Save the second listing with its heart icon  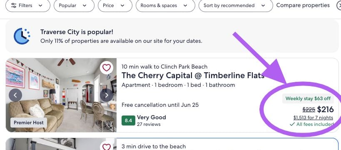pos(107,147)
